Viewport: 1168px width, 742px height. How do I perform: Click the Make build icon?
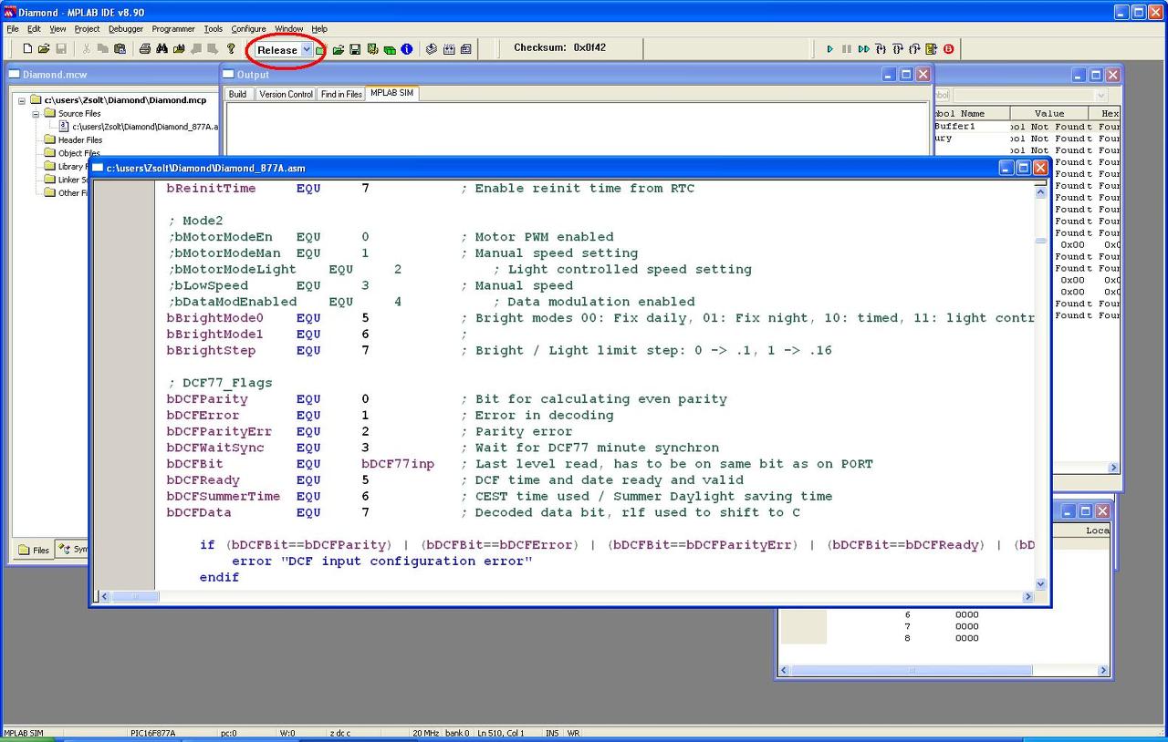(432, 49)
